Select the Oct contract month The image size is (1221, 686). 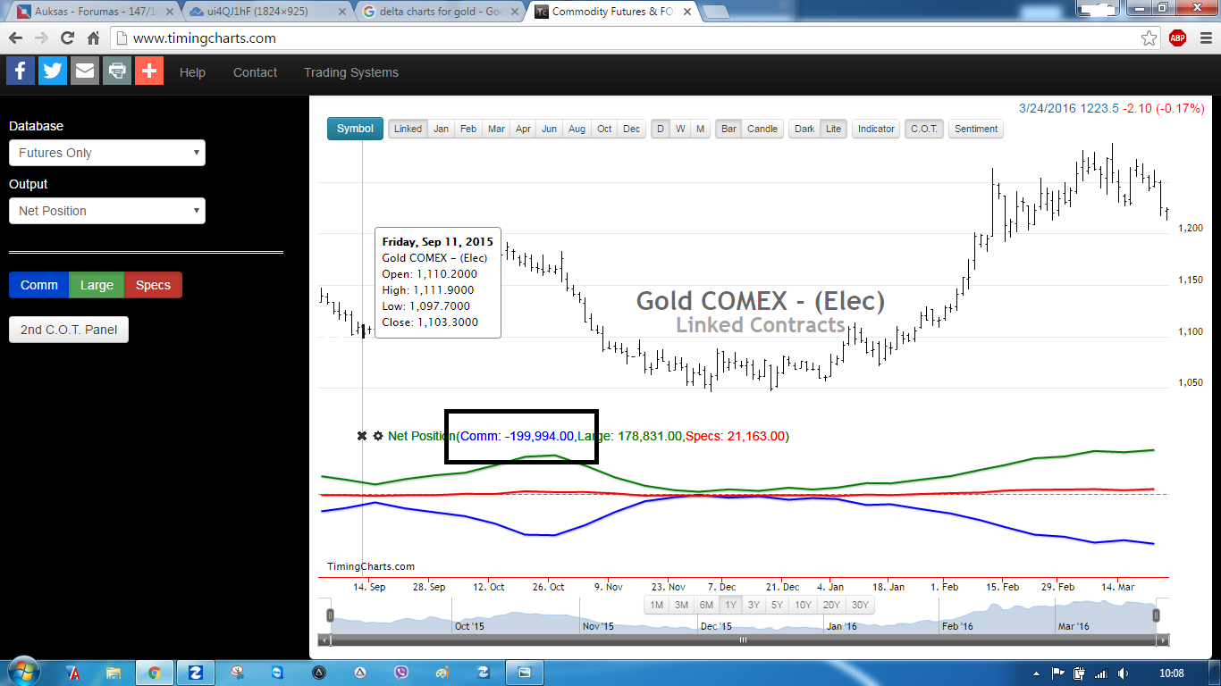pyautogui.click(x=604, y=129)
